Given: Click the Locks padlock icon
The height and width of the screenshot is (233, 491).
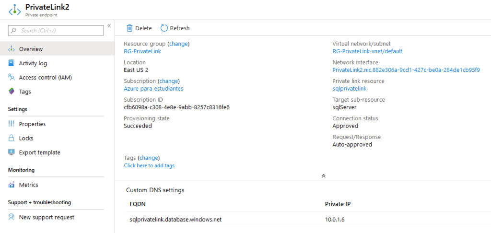Looking at the screenshot, I should coord(12,138).
